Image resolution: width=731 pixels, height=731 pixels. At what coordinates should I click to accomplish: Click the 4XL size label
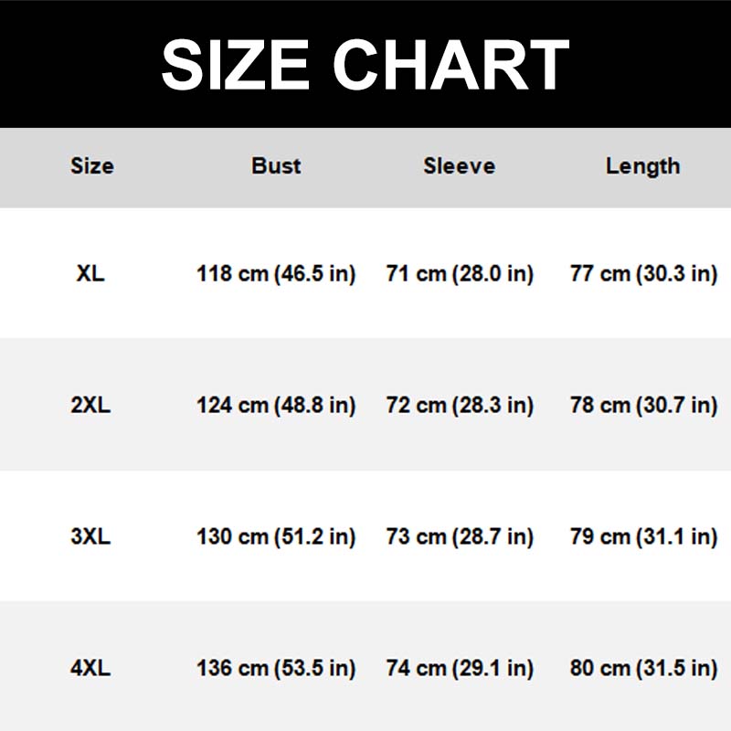90,668
